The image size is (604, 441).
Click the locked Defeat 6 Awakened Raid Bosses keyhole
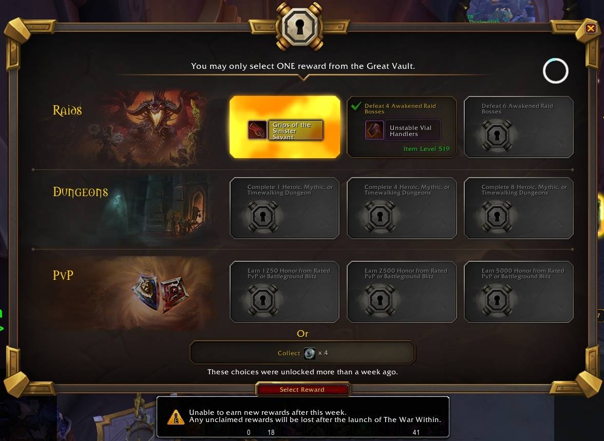click(x=497, y=135)
